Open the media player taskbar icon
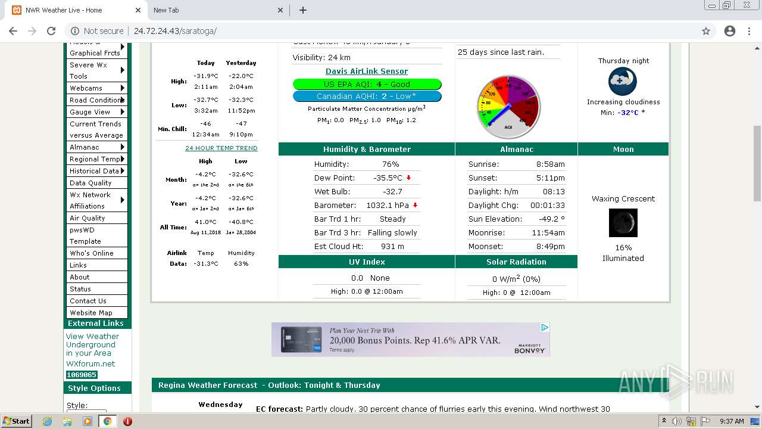The height and width of the screenshot is (429, 762). click(88, 421)
